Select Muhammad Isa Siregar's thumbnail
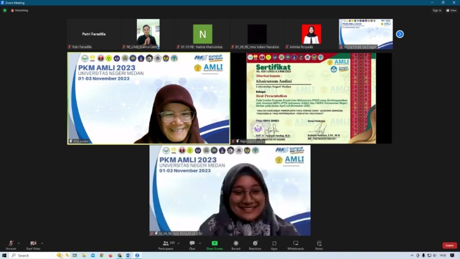The height and width of the screenshot is (259, 460). click(366, 34)
